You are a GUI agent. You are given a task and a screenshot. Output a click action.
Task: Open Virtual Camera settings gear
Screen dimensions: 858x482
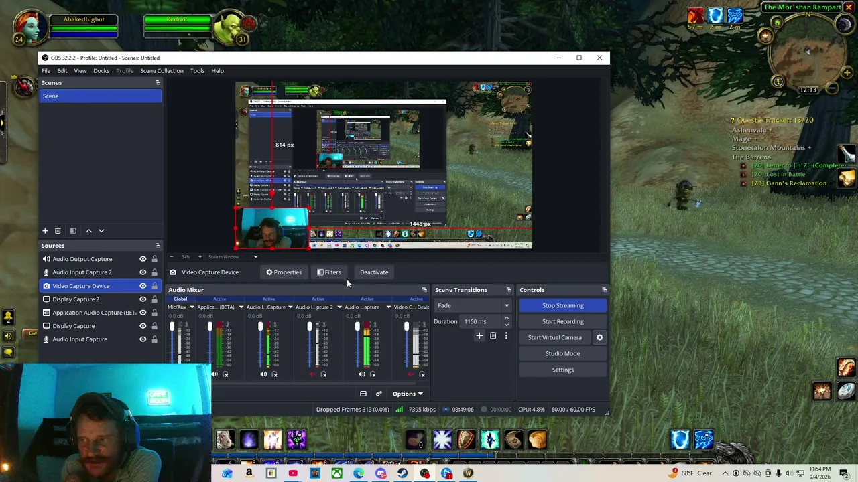coord(599,337)
